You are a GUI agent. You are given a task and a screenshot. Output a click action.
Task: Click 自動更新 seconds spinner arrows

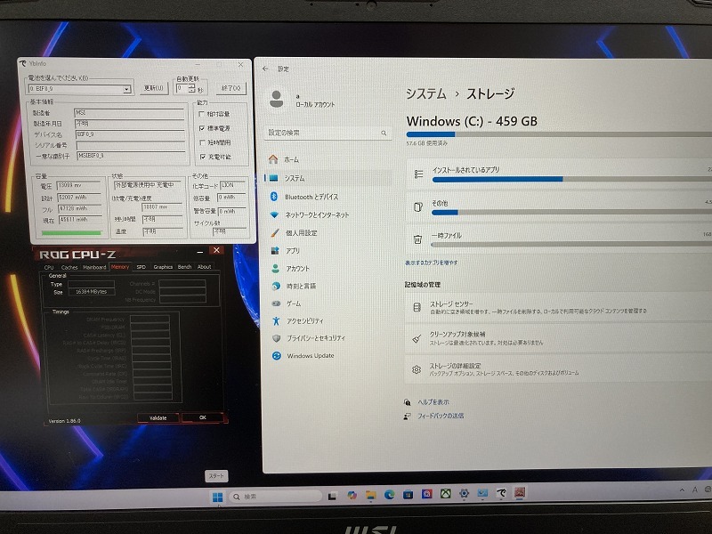click(192, 88)
